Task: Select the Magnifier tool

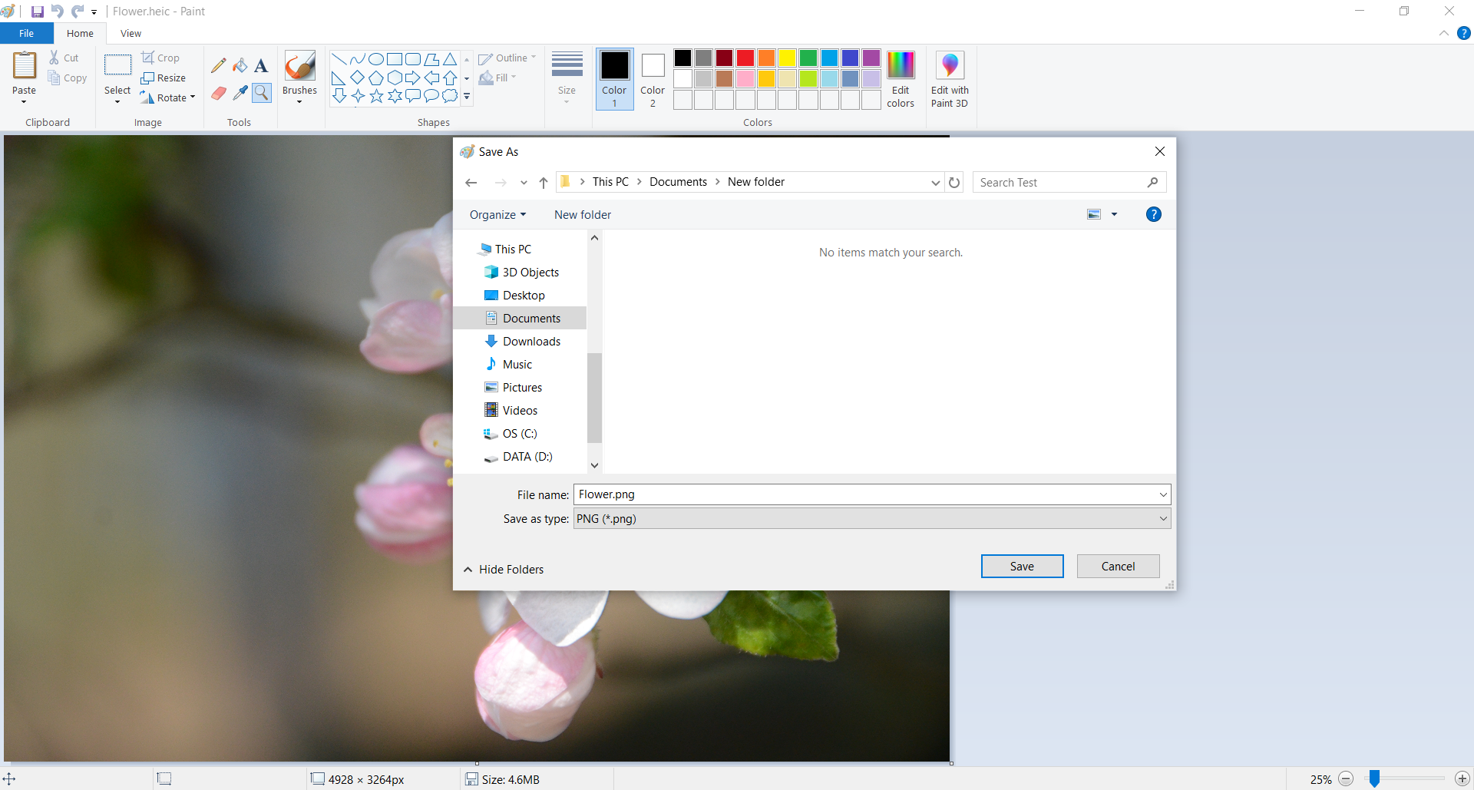Action: [262, 93]
